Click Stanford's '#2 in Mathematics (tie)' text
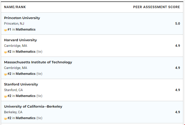The image size is (185, 125). (x=25, y=96)
